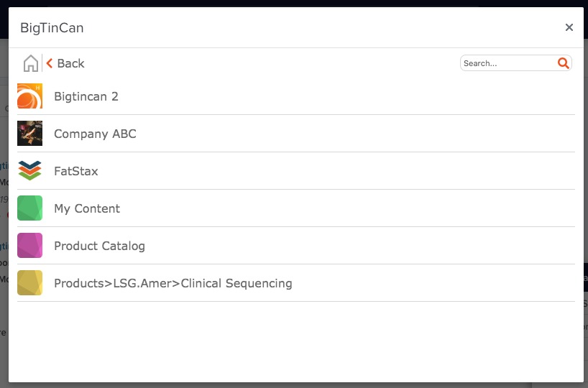Click the green My Content icon
Viewport: 588px width, 388px height.
pos(30,208)
